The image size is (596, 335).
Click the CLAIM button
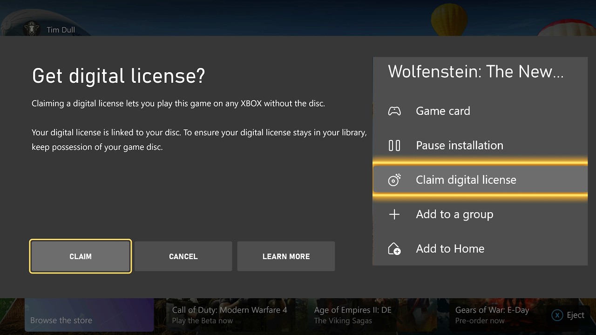pos(81,256)
